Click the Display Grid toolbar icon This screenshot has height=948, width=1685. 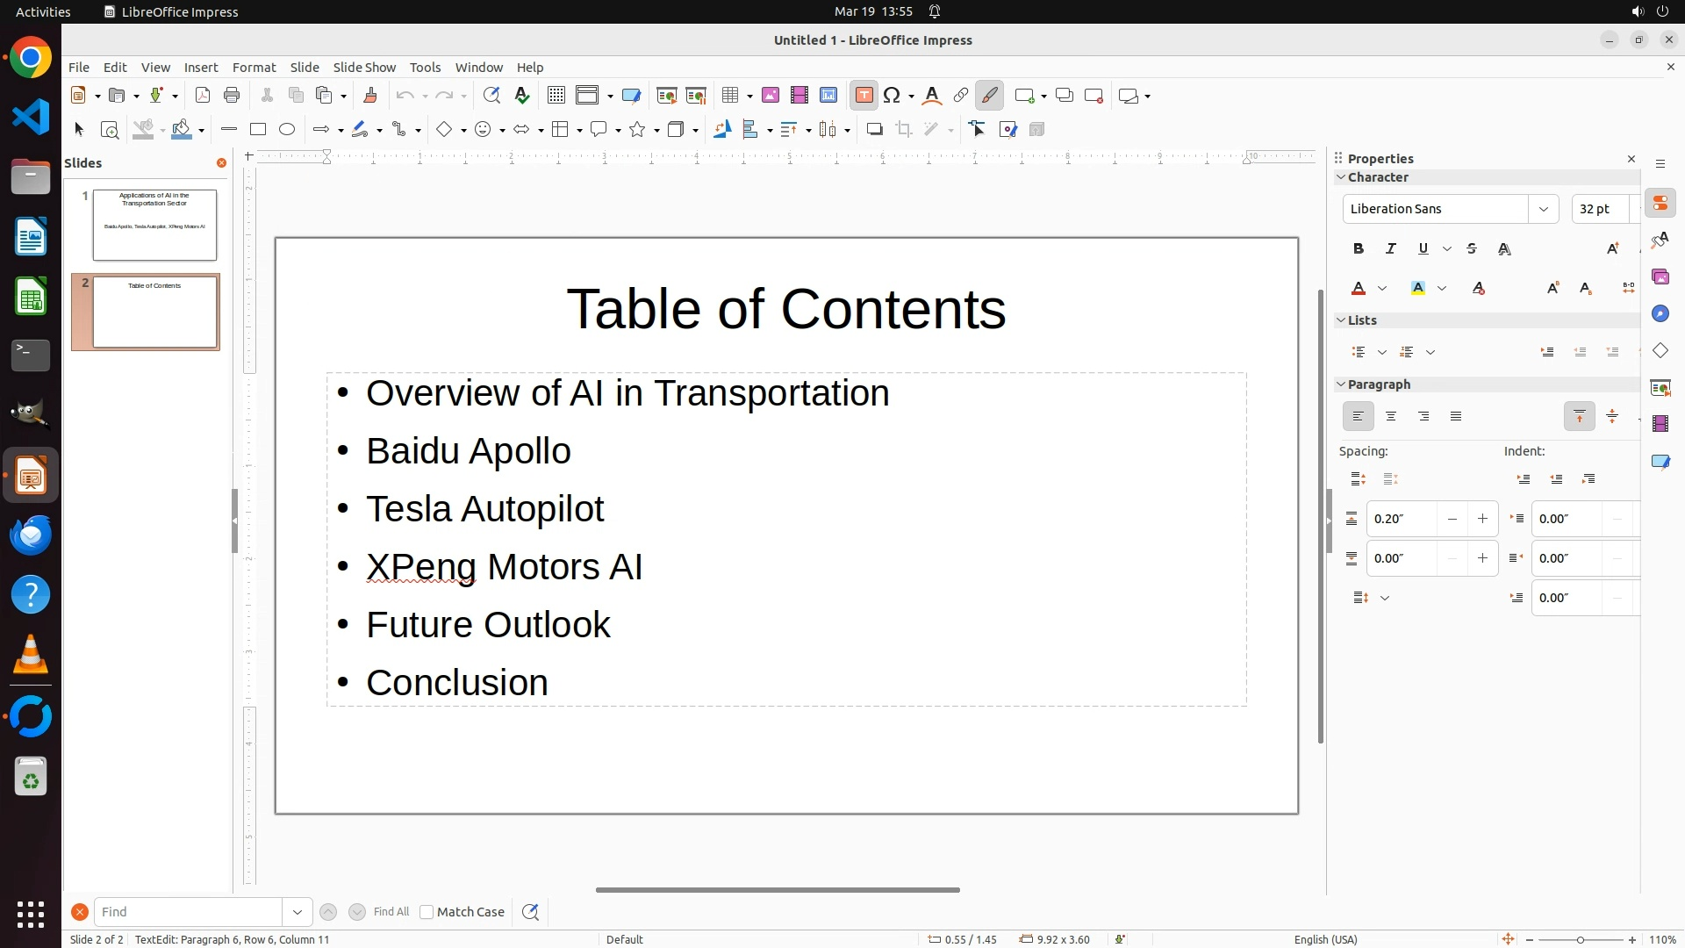(x=556, y=96)
